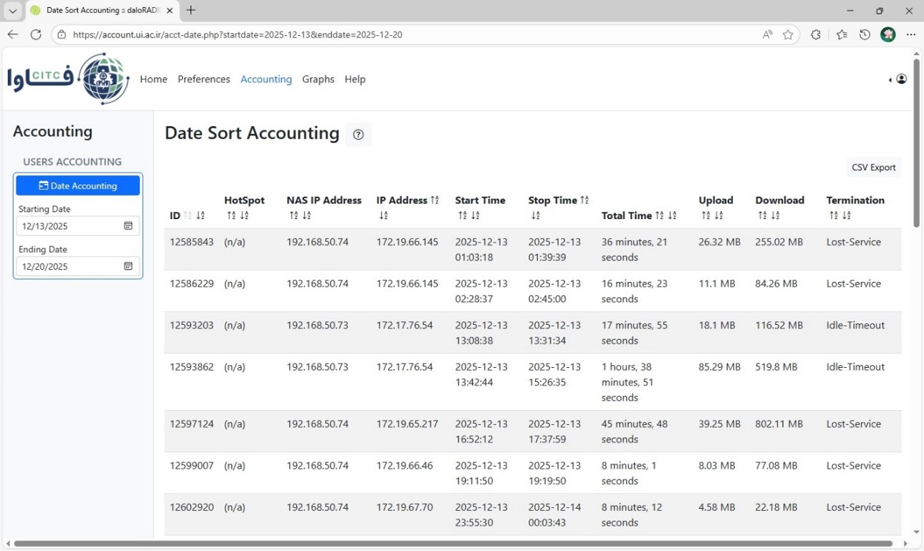Screen dimensions: 924x551
Task: Sort IP Address column ascending
Action: (435, 200)
